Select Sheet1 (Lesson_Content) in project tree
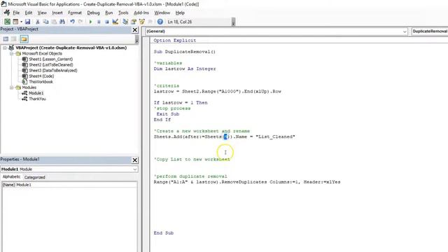 (50, 59)
